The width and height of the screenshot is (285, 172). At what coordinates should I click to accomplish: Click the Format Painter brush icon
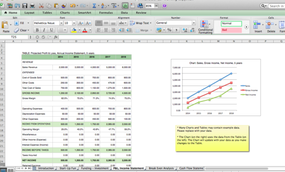(64, 6)
